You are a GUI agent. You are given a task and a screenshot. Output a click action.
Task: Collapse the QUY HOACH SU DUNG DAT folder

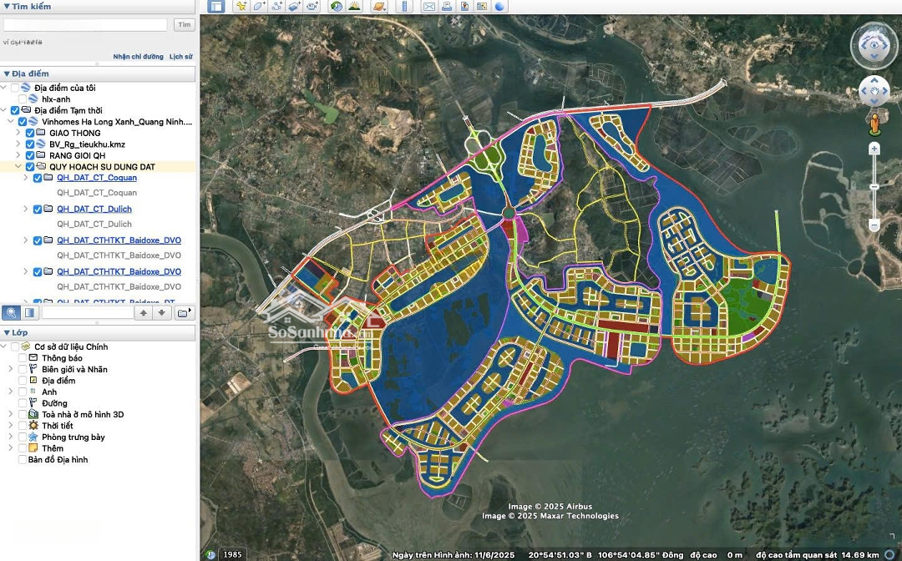point(18,167)
